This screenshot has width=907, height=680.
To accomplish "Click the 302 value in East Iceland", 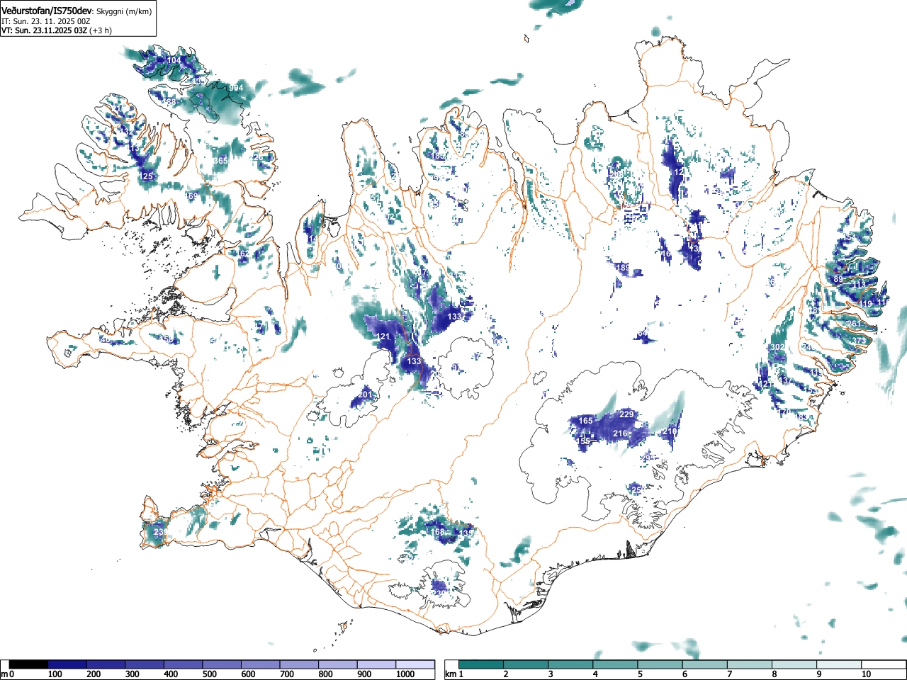I will pos(777,347).
